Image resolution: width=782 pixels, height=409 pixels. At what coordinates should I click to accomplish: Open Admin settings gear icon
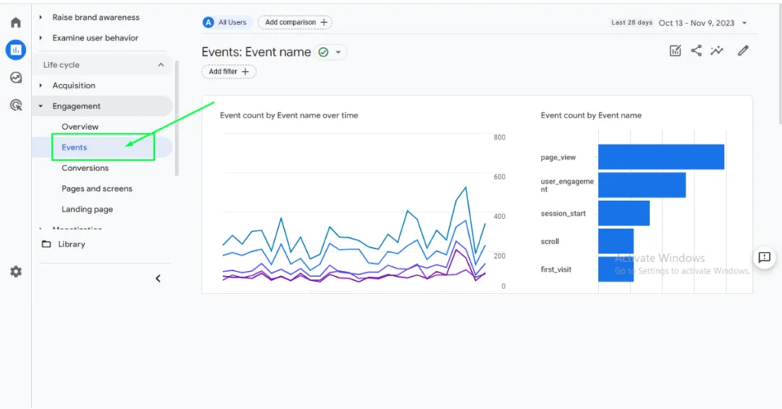pos(15,272)
